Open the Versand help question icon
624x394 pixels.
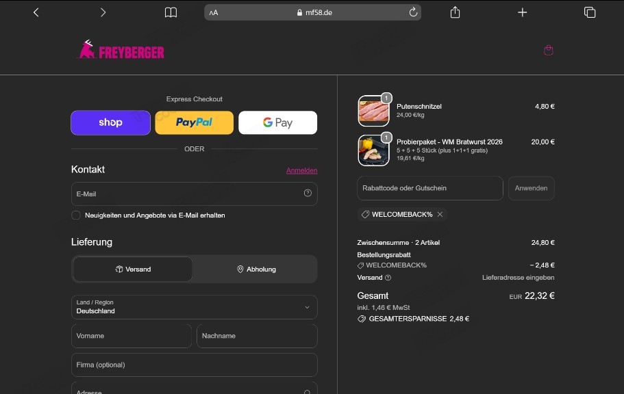click(x=388, y=278)
